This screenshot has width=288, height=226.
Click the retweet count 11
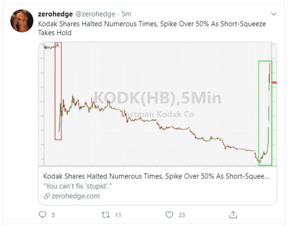pyautogui.click(x=119, y=215)
